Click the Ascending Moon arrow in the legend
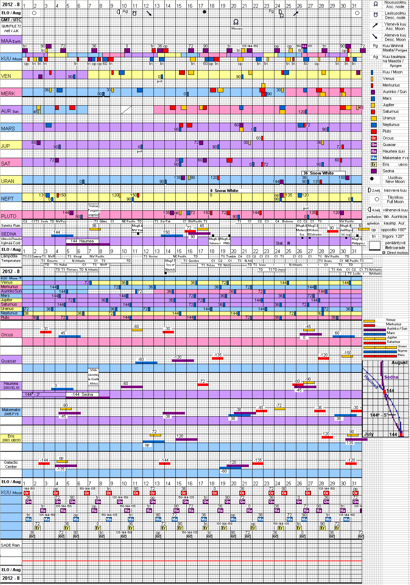This screenshot has width=410, height=585. pos(375,26)
